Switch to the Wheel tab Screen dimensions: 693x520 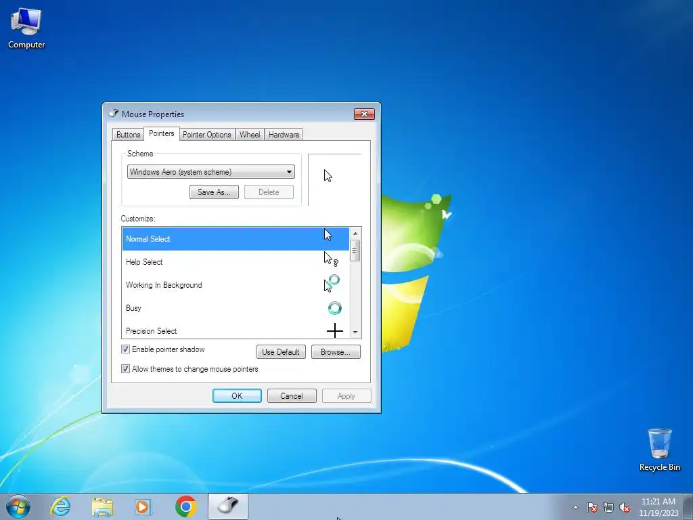[250, 135]
